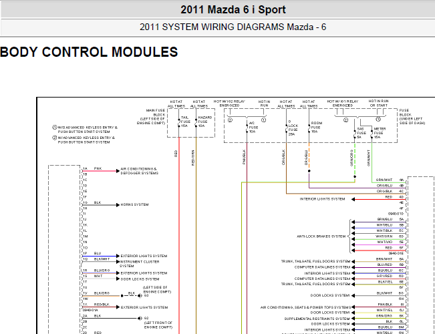Click 'COMPUTER DATA LINES SYSTEM' on pin 6B row
Screen dimensions: 435x334
322,267
